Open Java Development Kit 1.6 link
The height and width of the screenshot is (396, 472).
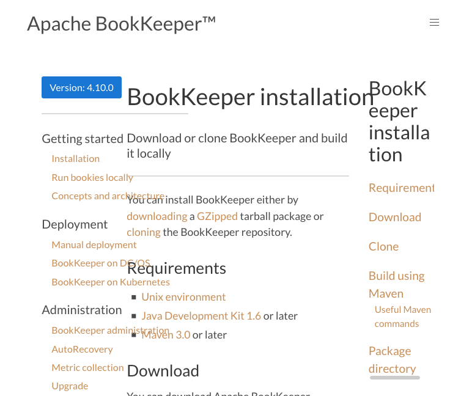tap(201, 316)
